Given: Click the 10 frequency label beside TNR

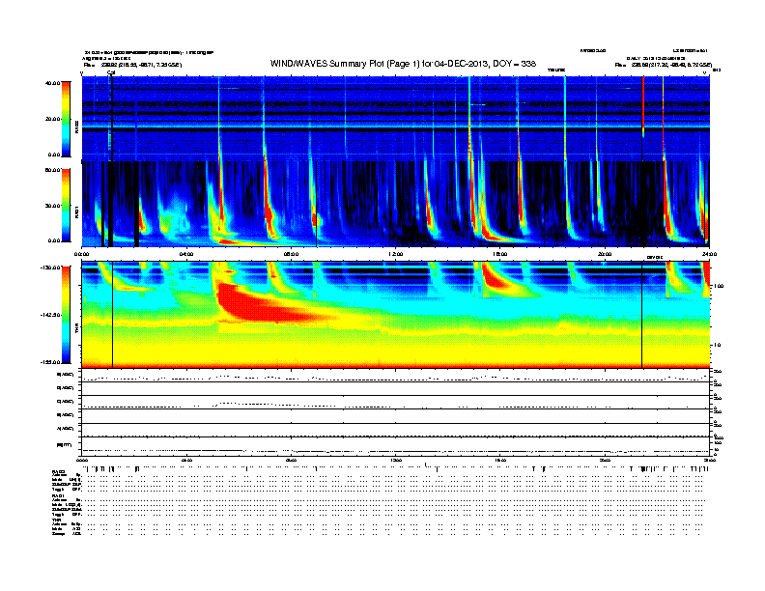Looking at the screenshot, I should click(x=717, y=345).
